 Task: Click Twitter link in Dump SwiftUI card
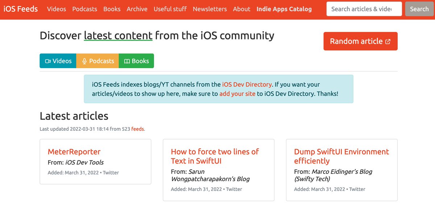[x=357, y=189]
